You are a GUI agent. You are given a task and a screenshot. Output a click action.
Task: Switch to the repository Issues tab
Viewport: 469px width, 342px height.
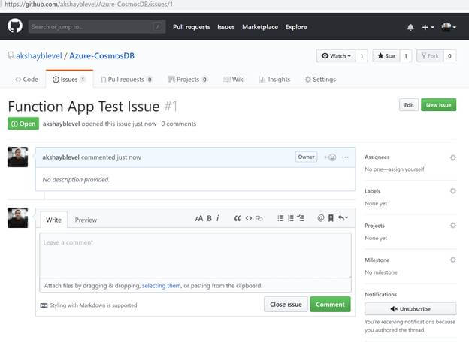click(69, 79)
